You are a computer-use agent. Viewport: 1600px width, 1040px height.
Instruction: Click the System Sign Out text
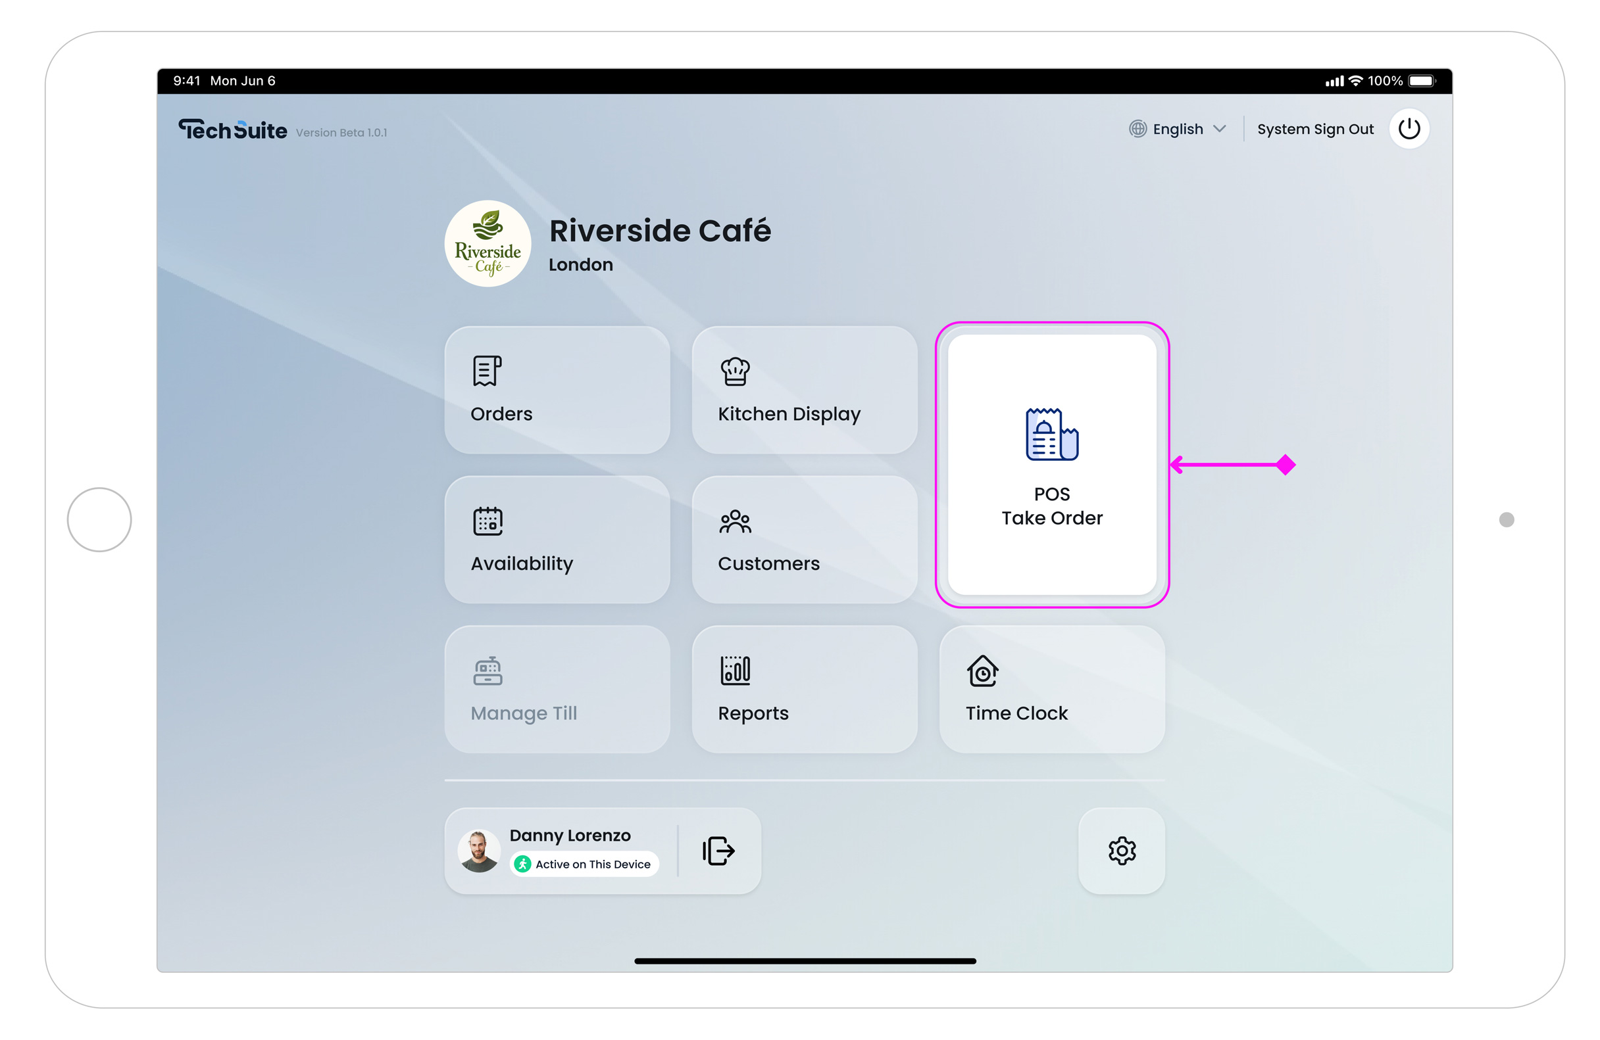(1315, 129)
